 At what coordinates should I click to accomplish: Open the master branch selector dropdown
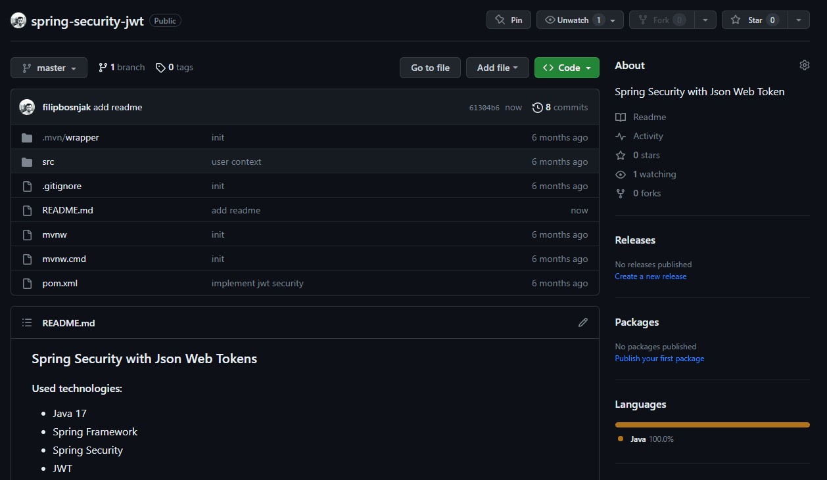[49, 68]
